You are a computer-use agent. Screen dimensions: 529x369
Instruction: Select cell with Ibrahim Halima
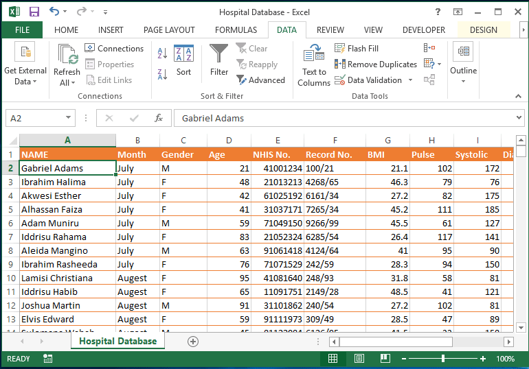point(67,182)
